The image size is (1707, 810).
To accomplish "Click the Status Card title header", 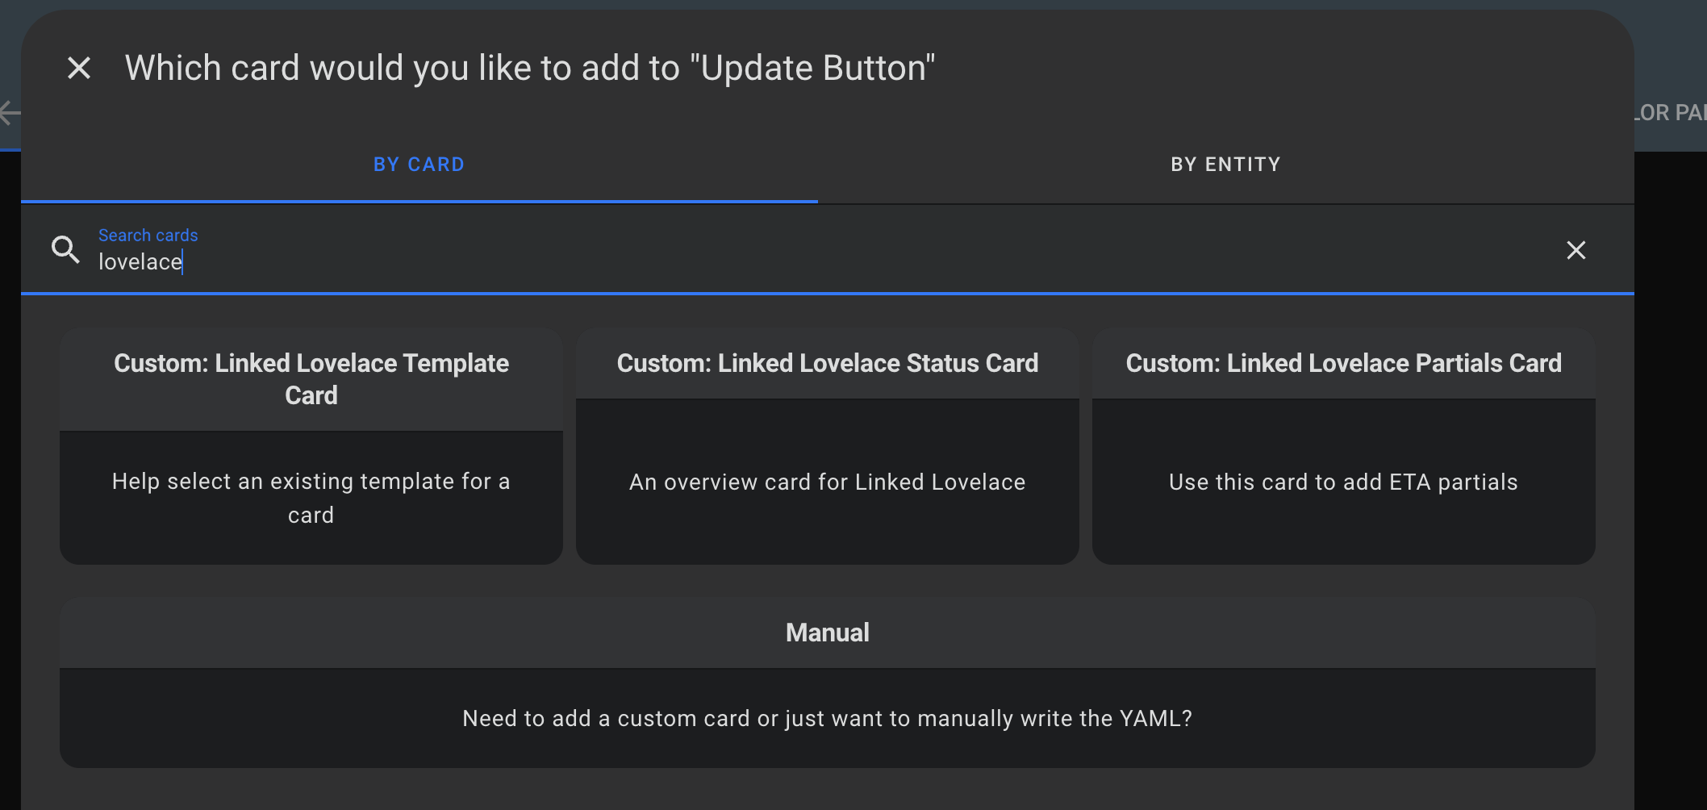I will coord(827,363).
